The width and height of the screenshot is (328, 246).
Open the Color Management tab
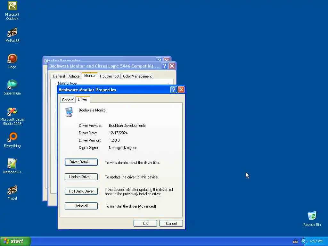pos(137,76)
